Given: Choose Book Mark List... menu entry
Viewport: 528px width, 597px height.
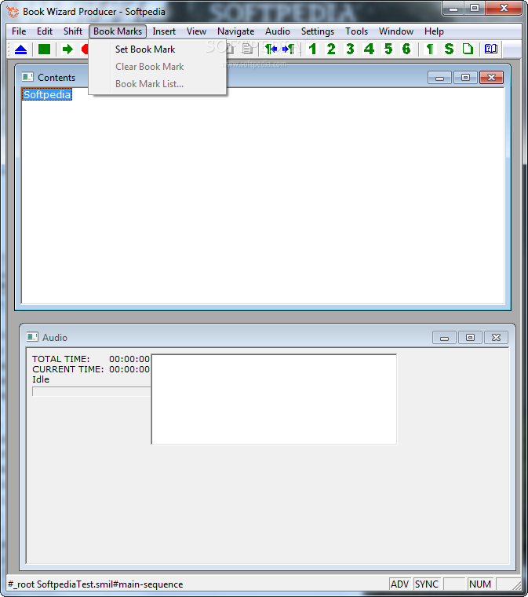Looking at the screenshot, I should pos(158,84).
